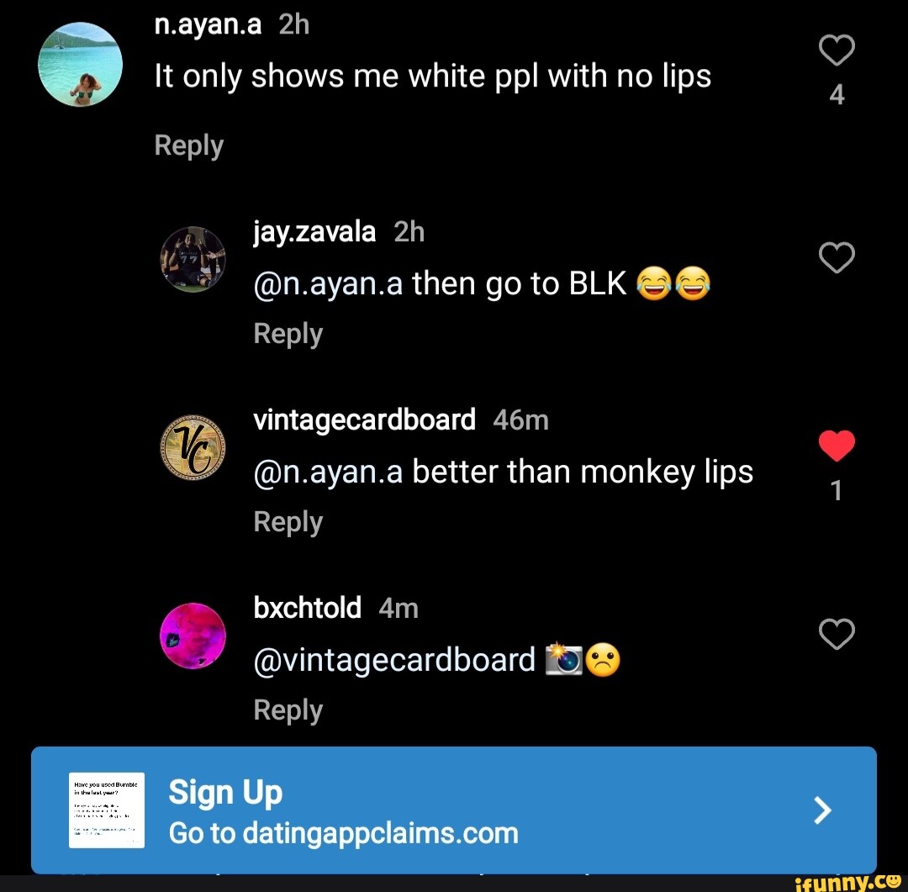This screenshot has width=908, height=892.
Task: Reply to n.ayan.a's comment
Action: (189, 146)
